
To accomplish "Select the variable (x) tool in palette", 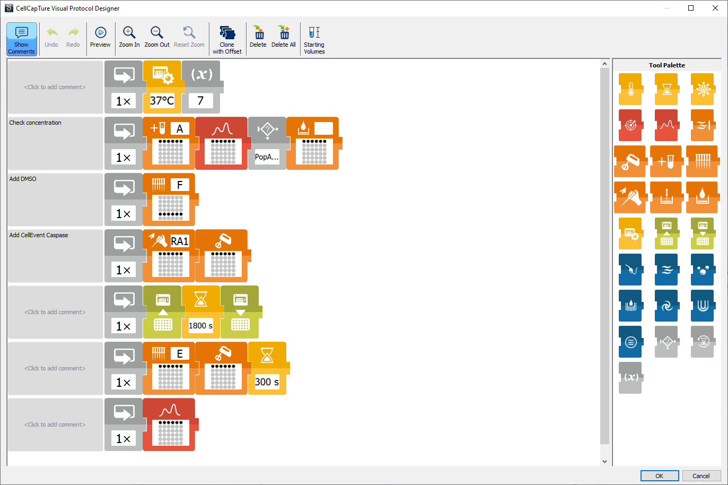I will (630, 377).
